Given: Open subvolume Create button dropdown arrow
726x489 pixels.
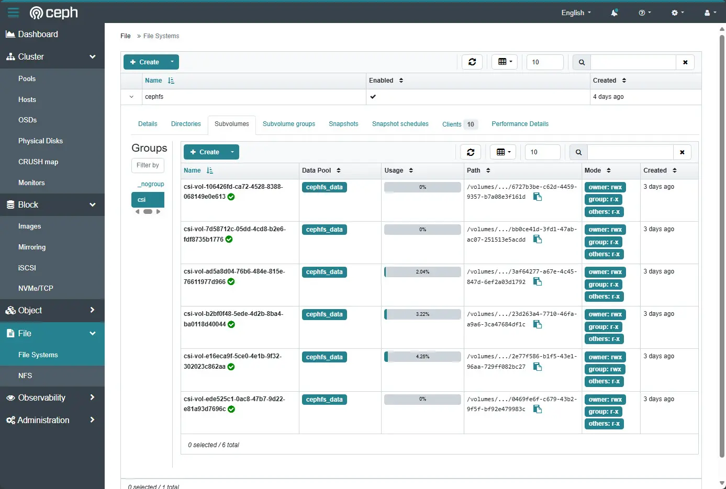Looking at the screenshot, I should click(x=232, y=152).
